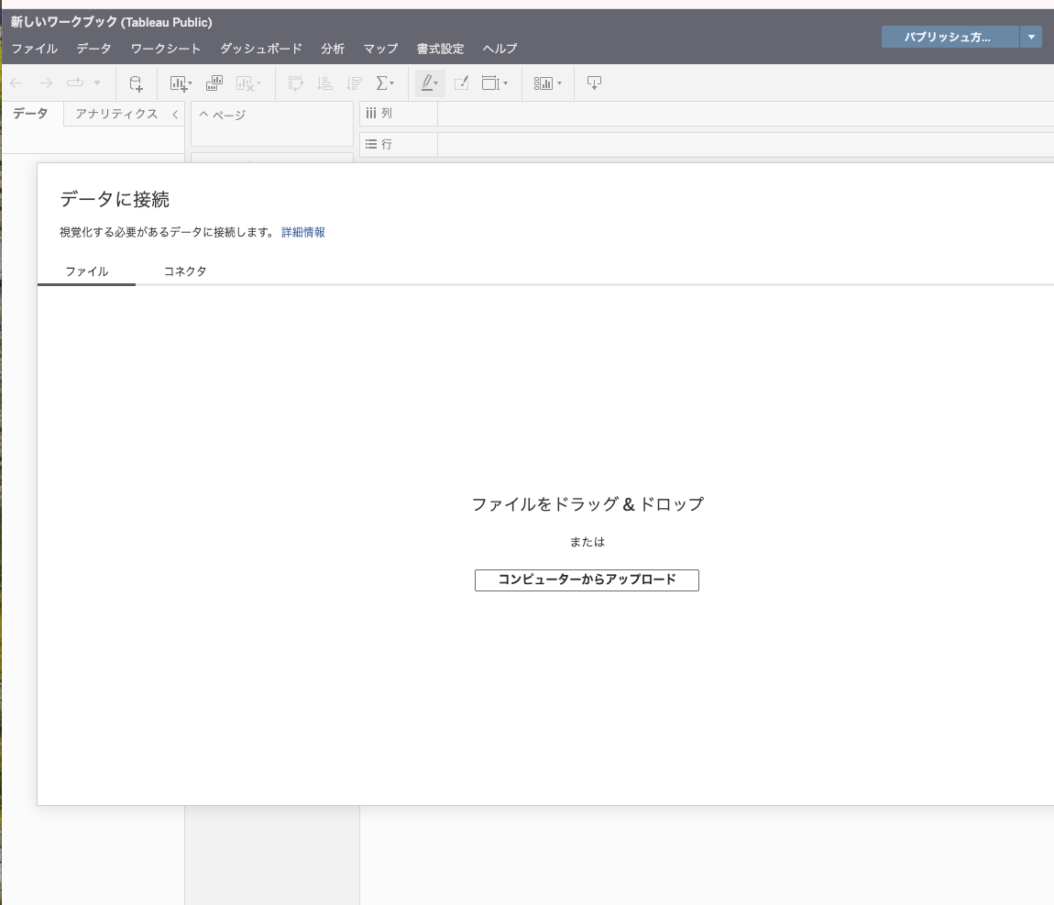The width and height of the screenshot is (1054, 905).
Task: Click the パブリッシュ方... publish button
Action: (x=950, y=37)
